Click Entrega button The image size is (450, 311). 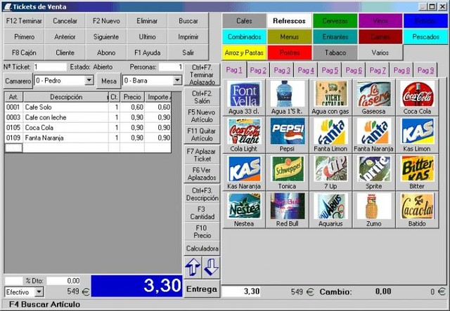coord(202,289)
